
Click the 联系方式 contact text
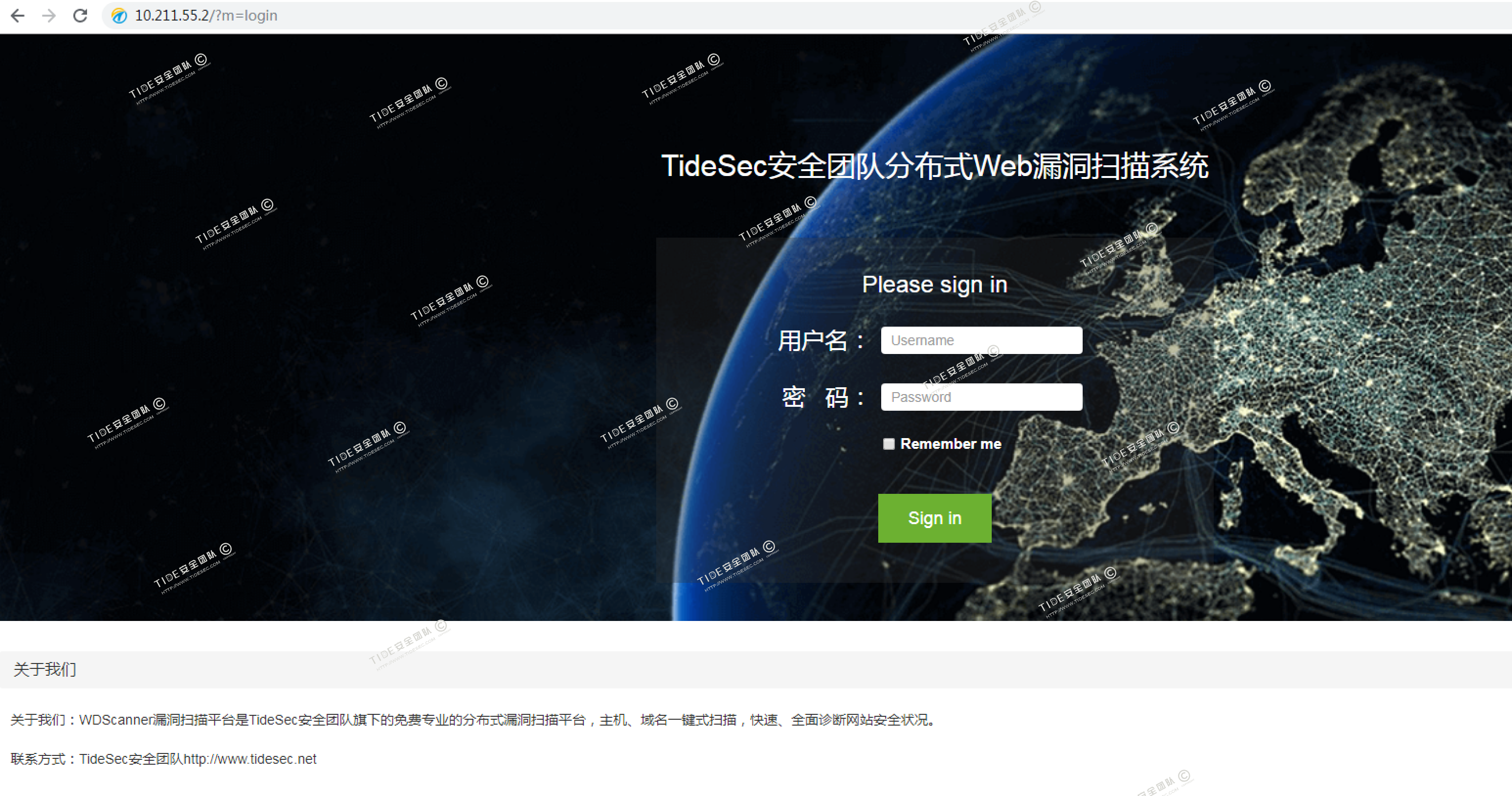point(38,759)
